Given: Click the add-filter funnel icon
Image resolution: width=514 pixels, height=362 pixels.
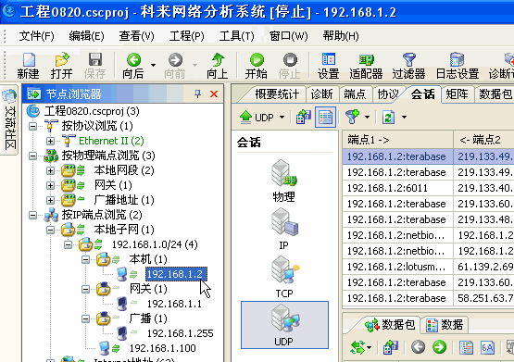Looking at the screenshot, I should tap(353, 117).
